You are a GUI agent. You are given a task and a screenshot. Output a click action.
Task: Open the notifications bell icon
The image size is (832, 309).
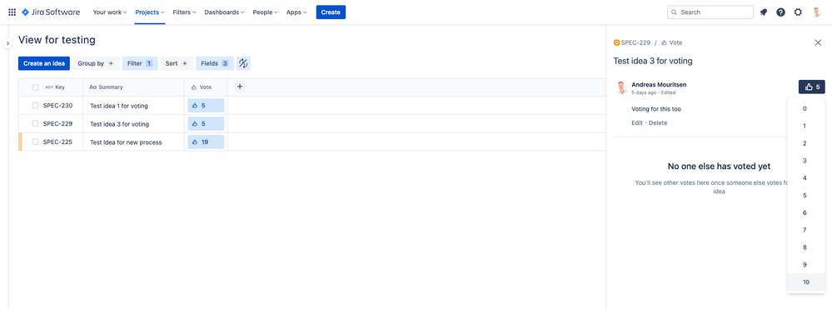click(764, 12)
